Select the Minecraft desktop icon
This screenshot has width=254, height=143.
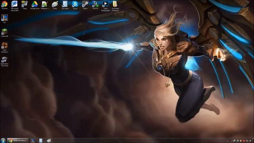coord(4,33)
